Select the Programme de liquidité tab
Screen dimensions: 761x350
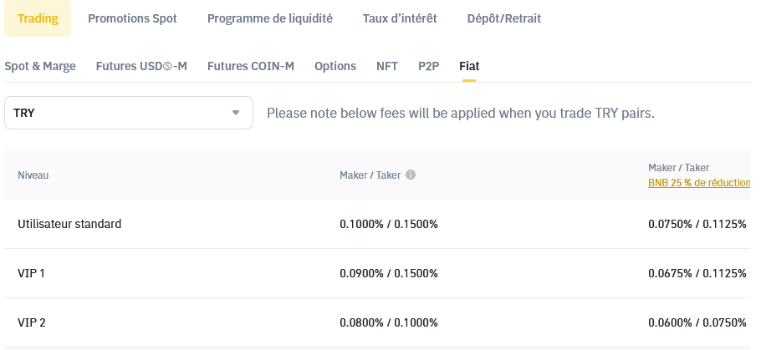269,18
